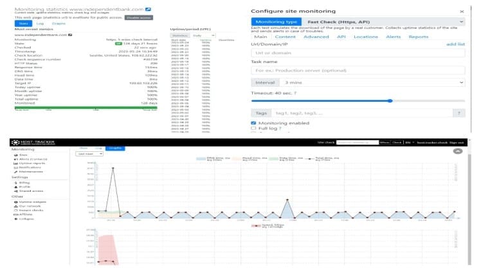481x271 pixels.
Task: Select the highlighted Graphs tab above the chart
Action: [x=115, y=148]
